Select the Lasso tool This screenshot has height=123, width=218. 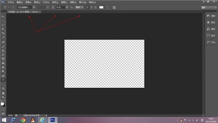pyautogui.click(x=3, y=25)
